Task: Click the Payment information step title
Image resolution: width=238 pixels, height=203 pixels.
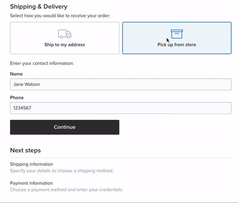Action: point(31,183)
